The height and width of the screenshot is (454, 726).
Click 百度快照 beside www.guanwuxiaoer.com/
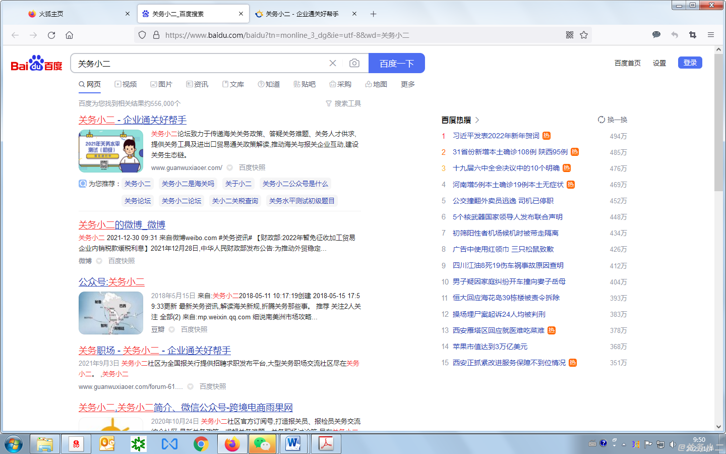252,167
